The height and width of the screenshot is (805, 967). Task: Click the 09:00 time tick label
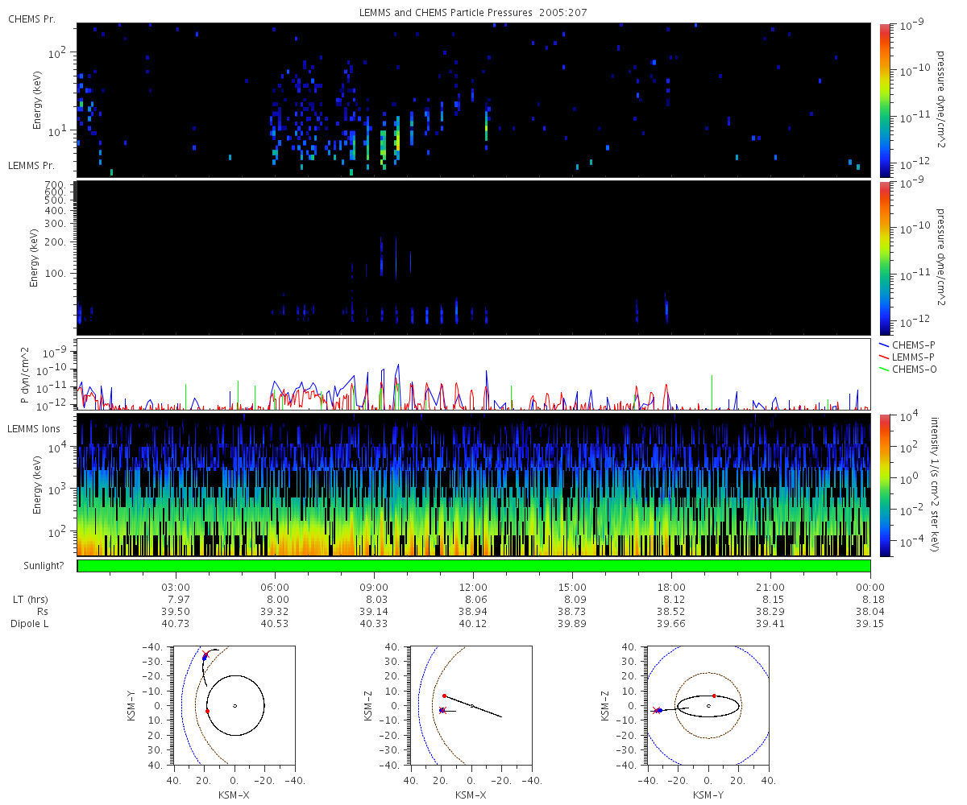click(374, 587)
